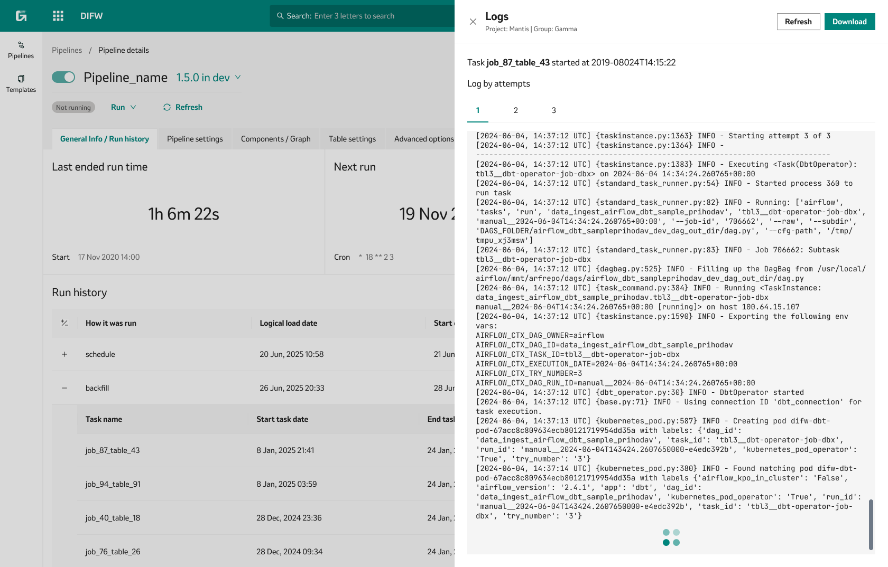
Task: Select task job_40_table_18 row
Action: [x=266, y=518]
